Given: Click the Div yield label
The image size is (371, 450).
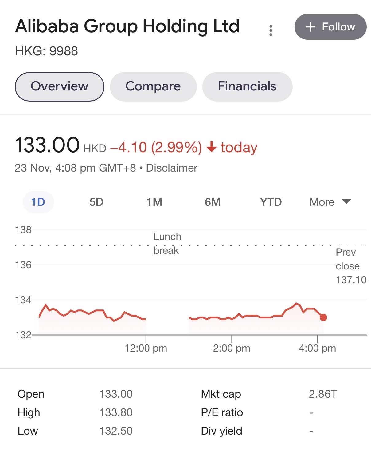Looking at the screenshot, I should [x=221, y=431].
